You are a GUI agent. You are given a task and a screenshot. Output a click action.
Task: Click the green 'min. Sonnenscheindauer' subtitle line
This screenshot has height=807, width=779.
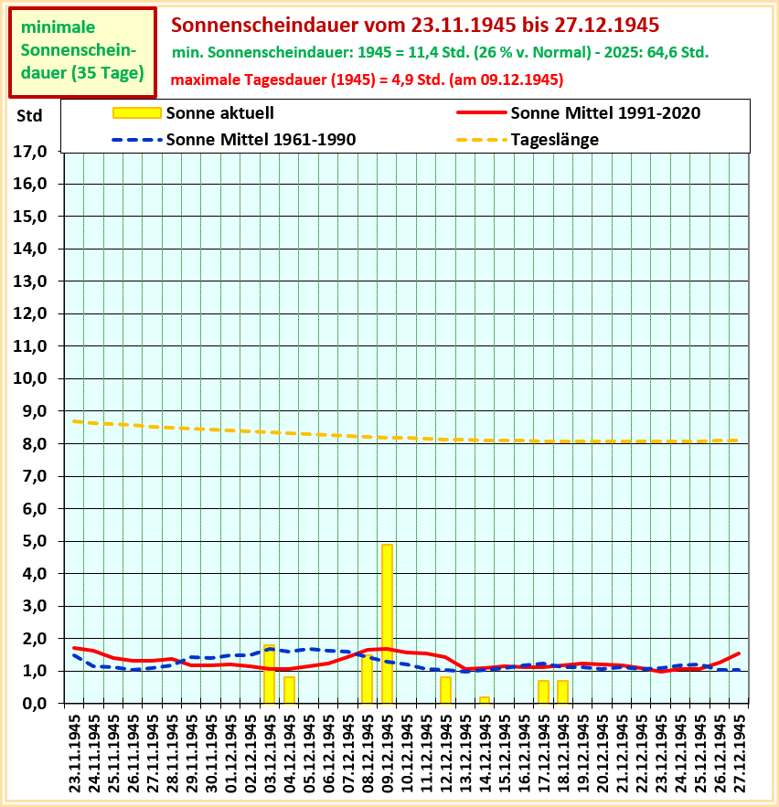tap(440, 52)
